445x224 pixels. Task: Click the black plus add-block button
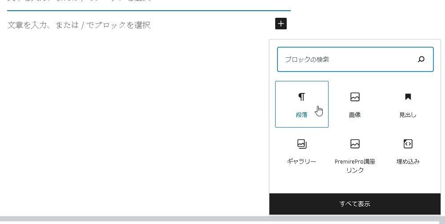coord(281,24)
